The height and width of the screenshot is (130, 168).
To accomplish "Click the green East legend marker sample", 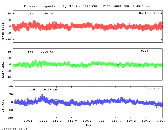I will click(154, 51).
